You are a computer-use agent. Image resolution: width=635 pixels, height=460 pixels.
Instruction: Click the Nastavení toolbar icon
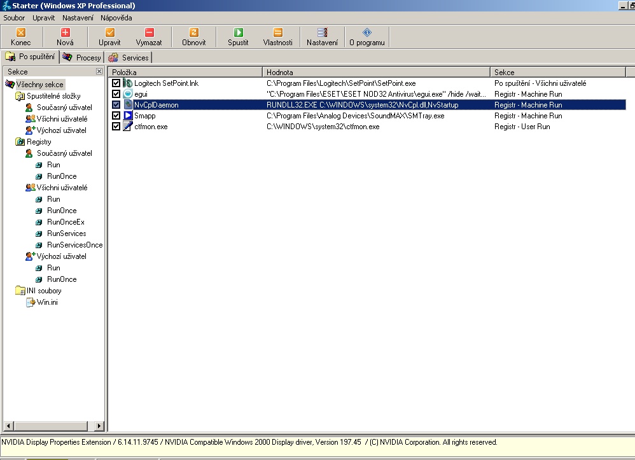323,32
